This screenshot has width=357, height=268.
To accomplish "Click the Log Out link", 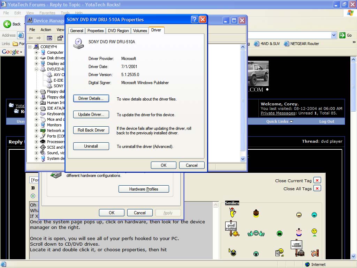I will (x=327, y=121).
